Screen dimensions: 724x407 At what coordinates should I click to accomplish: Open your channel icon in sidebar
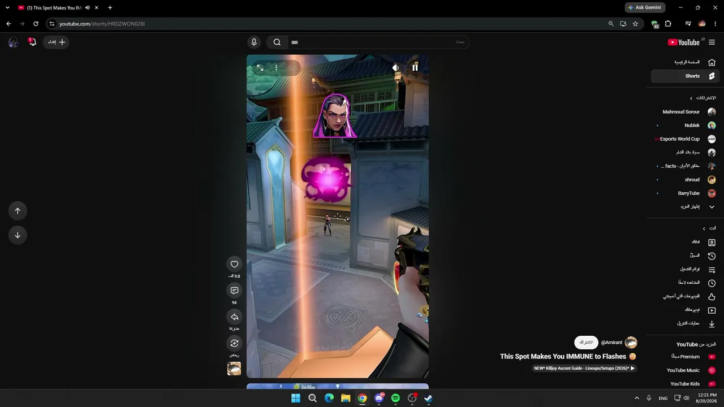coord(712,243)
